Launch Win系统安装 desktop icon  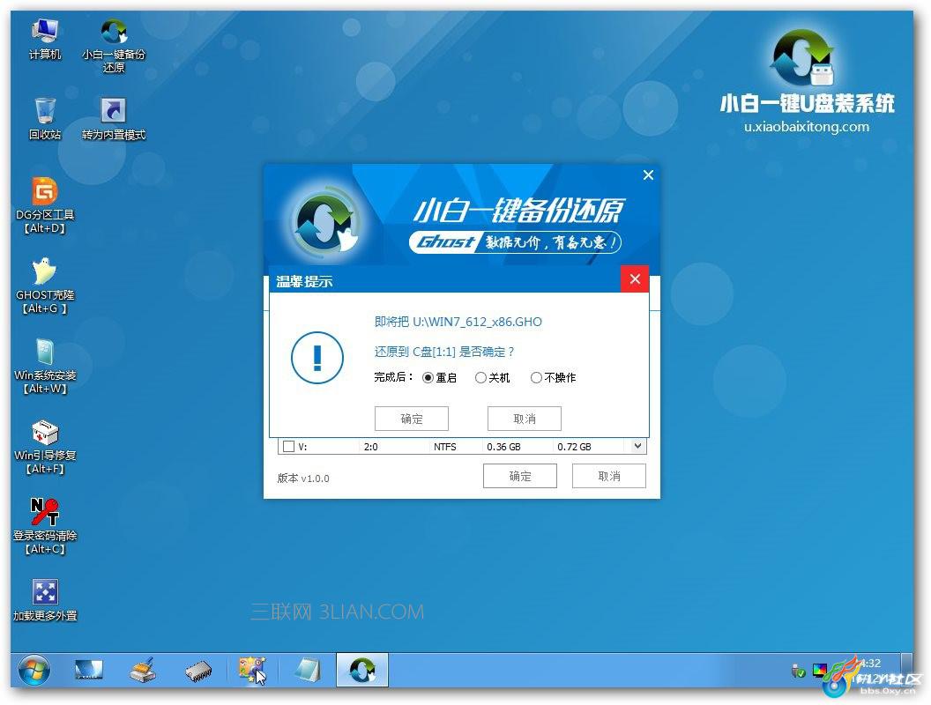pos(45,366)
